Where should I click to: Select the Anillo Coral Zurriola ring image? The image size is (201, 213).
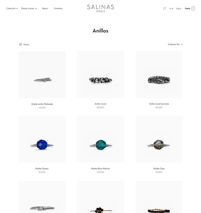click(159, 74)
